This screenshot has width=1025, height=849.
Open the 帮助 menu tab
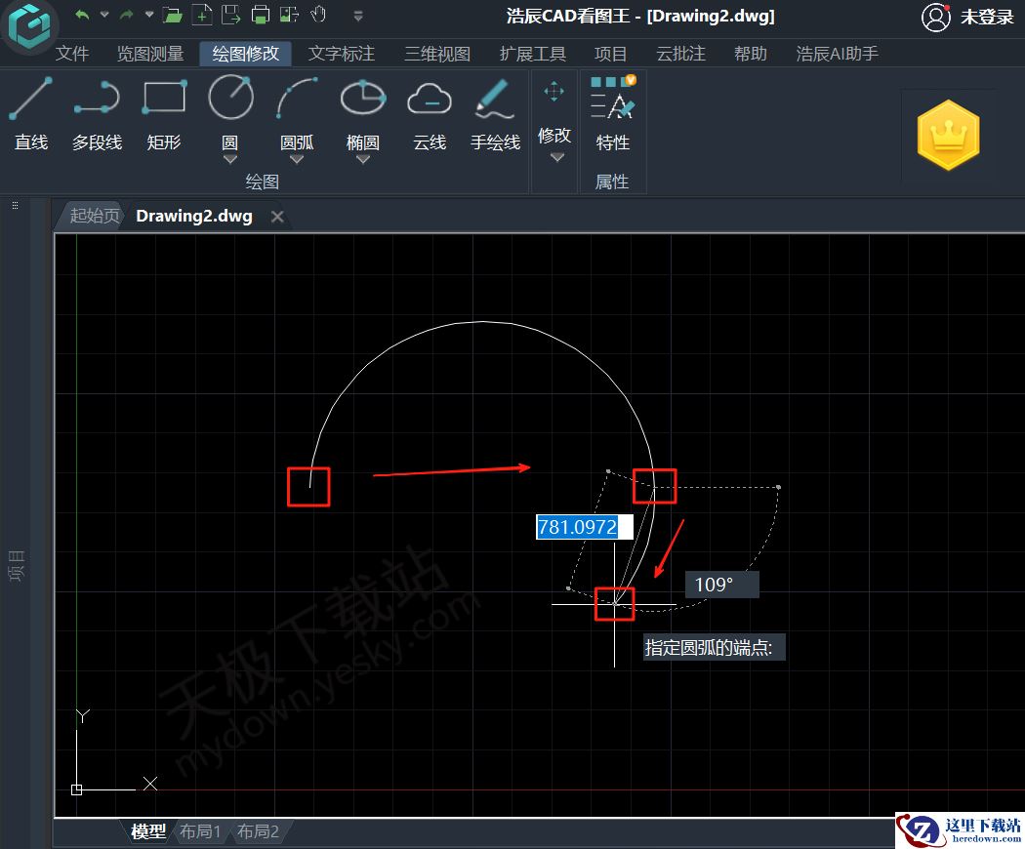[x=751, y=54]
